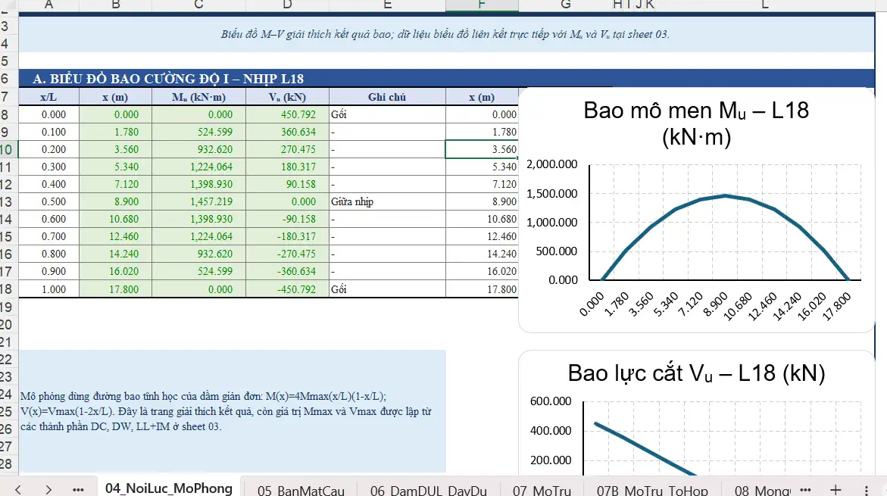Open the 05_BanMatCau sheet tab
887x496 pixels.
click(x=301, y=491)
